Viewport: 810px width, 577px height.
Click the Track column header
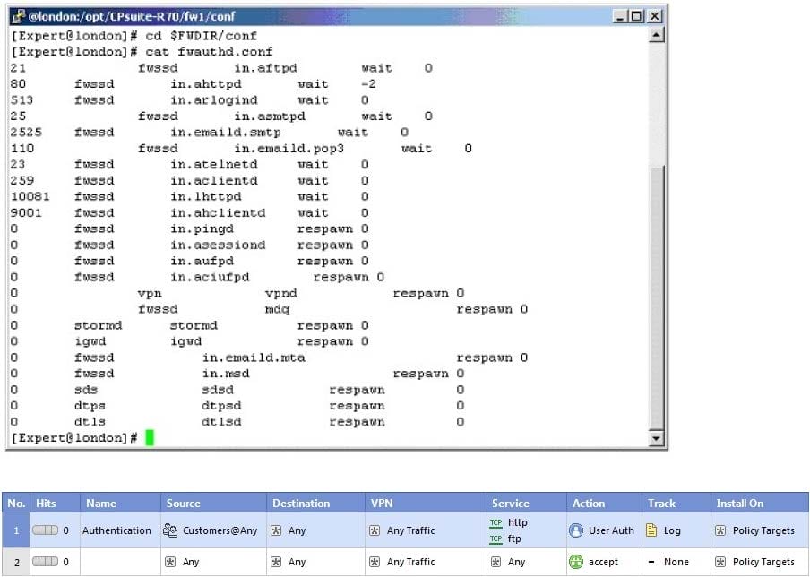click(676, 504)
